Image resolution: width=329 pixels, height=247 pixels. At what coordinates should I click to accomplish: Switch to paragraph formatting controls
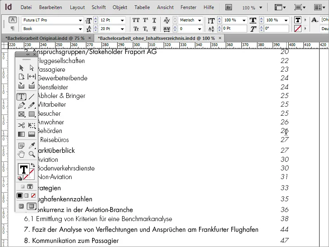pyautogui.click(x=13, y=28)
